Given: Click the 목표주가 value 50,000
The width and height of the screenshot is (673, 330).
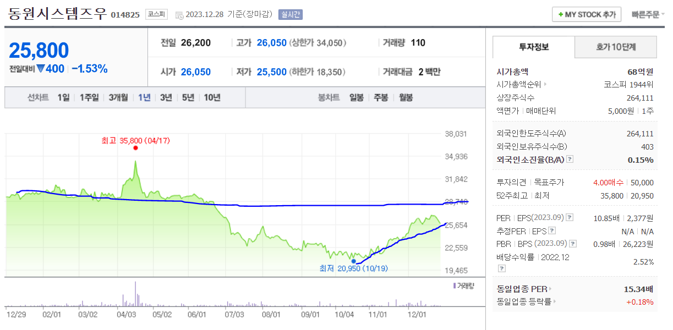Looking at the screenshot, I should 642,183.
